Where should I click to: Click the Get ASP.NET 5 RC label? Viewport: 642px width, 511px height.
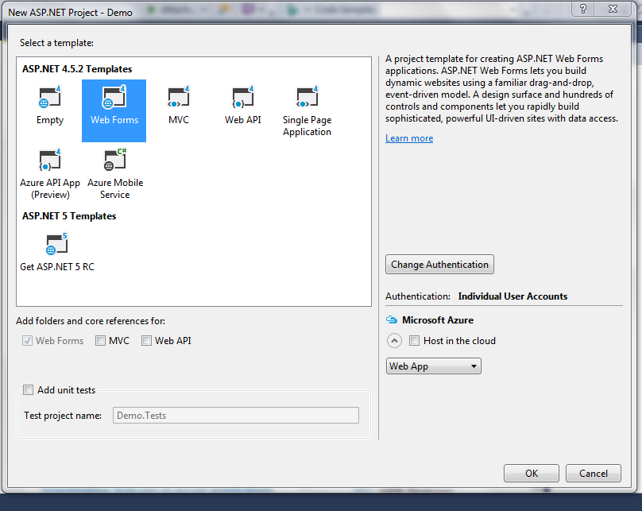pos(57,267)
